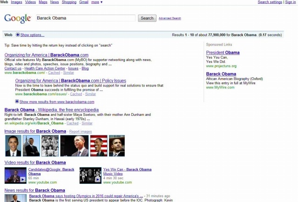
Task: Open Olympics 2016 news headline
Action: pyautogui.click(x=86, y=196)
